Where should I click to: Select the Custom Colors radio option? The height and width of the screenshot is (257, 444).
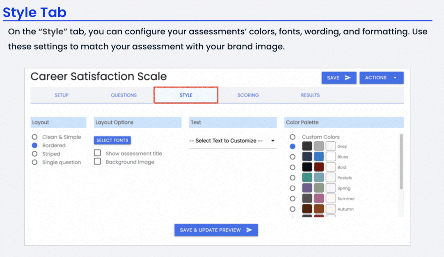(x=293, y=137)
